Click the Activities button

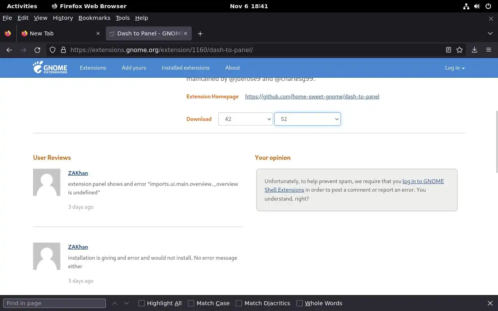click(x=22, y=6)
